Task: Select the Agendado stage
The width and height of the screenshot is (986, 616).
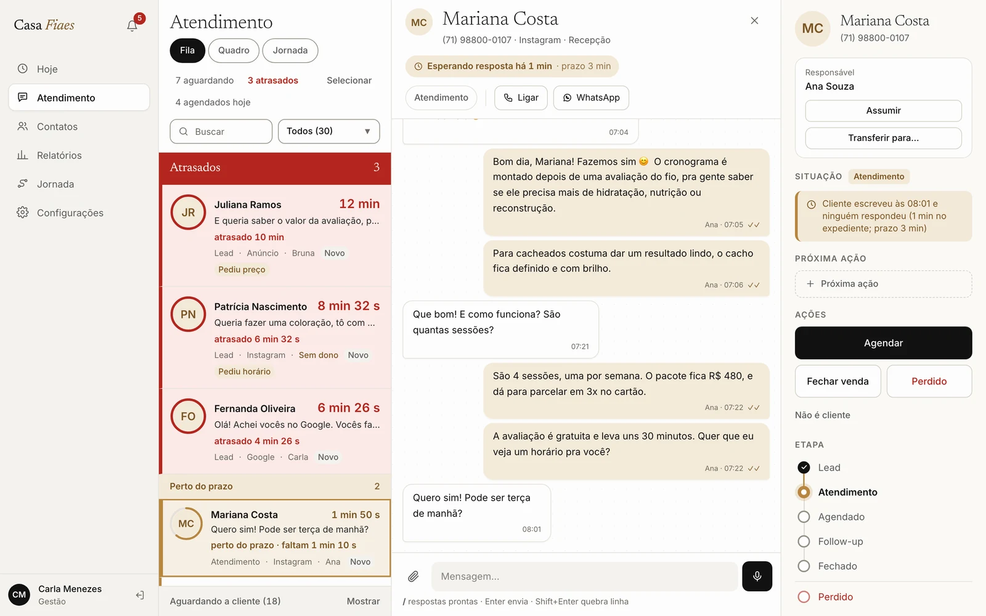Action: click(804, 517)
